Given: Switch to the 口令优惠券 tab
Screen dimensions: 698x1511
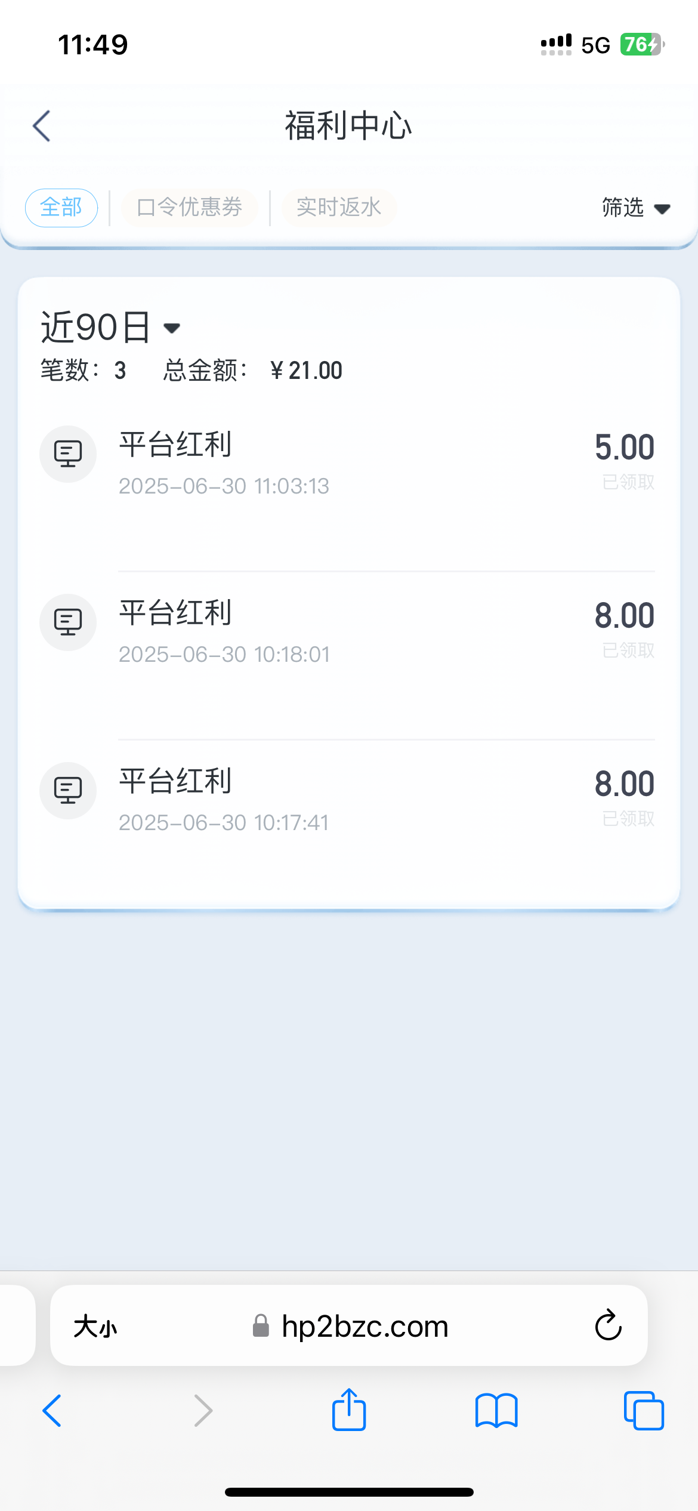Looking at the screenshot, I should (x=190, y=208).
